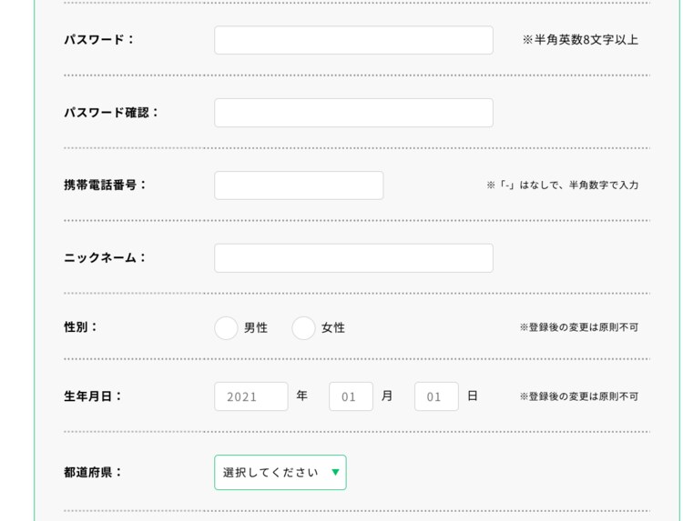Open the birth year 2021 field

[251, 396]
